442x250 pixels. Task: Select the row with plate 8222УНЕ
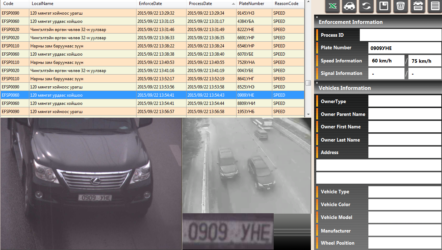(152, 30)
